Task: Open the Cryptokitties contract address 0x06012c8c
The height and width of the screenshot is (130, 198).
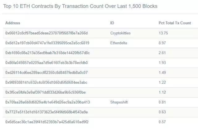Action: tap(46, 33)
